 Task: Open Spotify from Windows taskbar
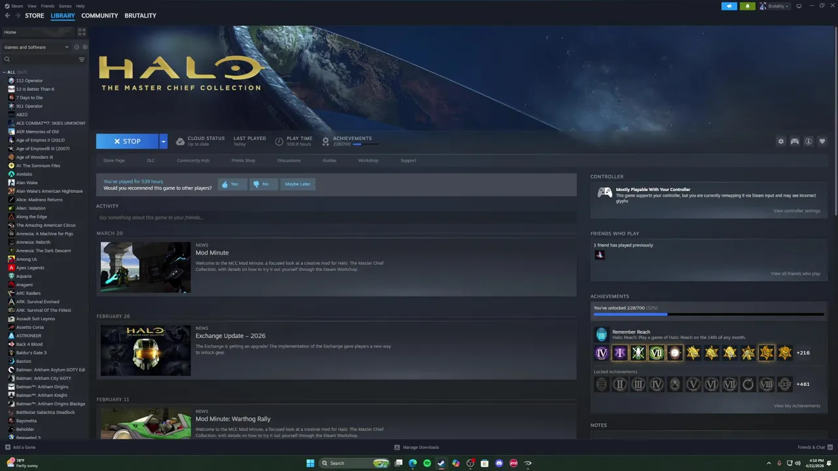(427, 463)
